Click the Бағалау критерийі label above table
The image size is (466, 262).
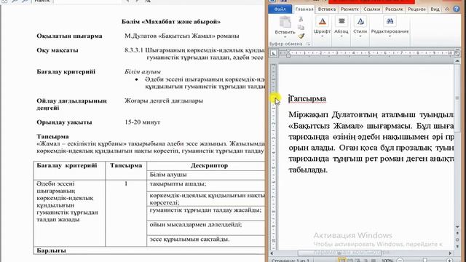coord(66,71)
